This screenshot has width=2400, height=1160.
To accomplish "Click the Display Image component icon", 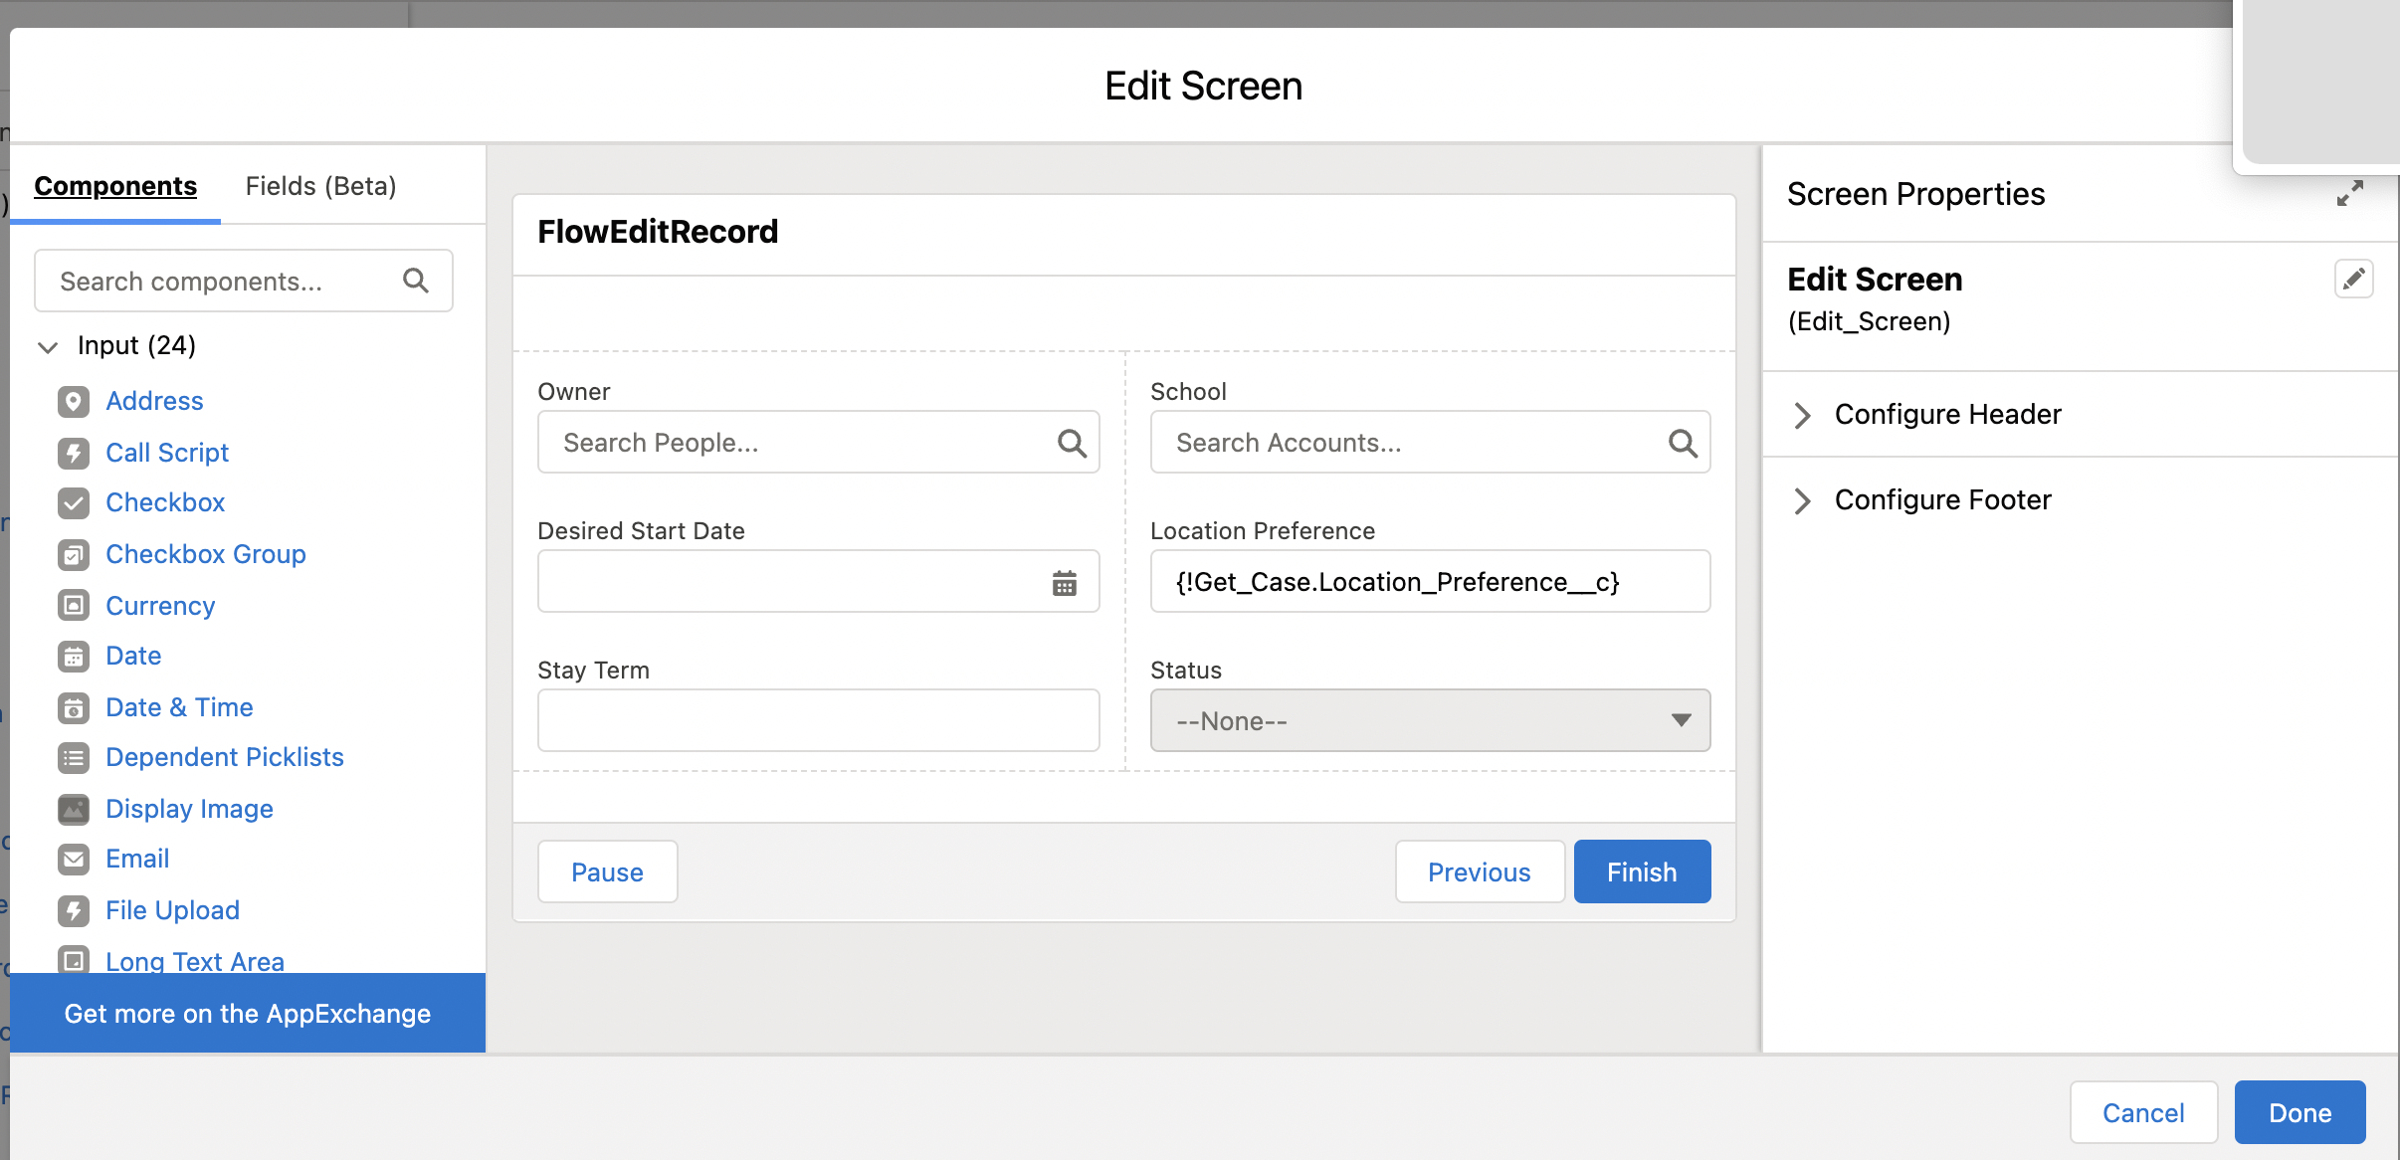I will point(74,808).
